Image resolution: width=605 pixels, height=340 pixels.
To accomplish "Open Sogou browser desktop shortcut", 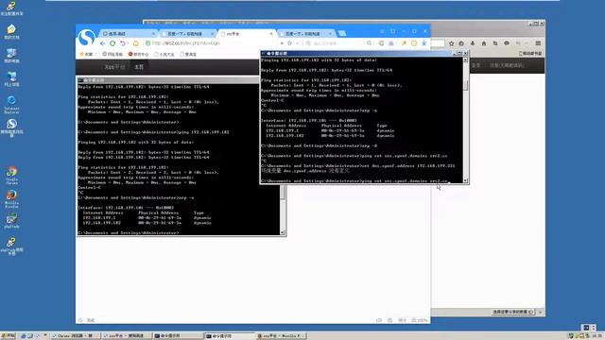I will [x=11, y=127].
